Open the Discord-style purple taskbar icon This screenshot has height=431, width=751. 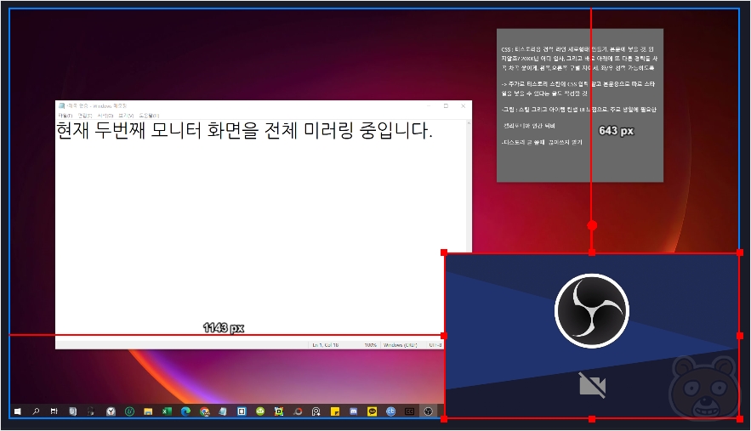pos(354,411)
